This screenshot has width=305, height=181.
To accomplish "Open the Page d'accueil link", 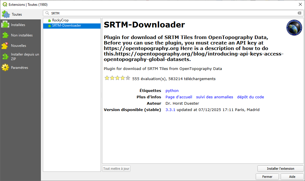I will pos(179,97).
